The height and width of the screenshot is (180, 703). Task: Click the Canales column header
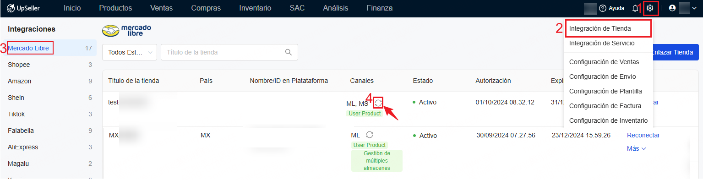click(362, 81)
